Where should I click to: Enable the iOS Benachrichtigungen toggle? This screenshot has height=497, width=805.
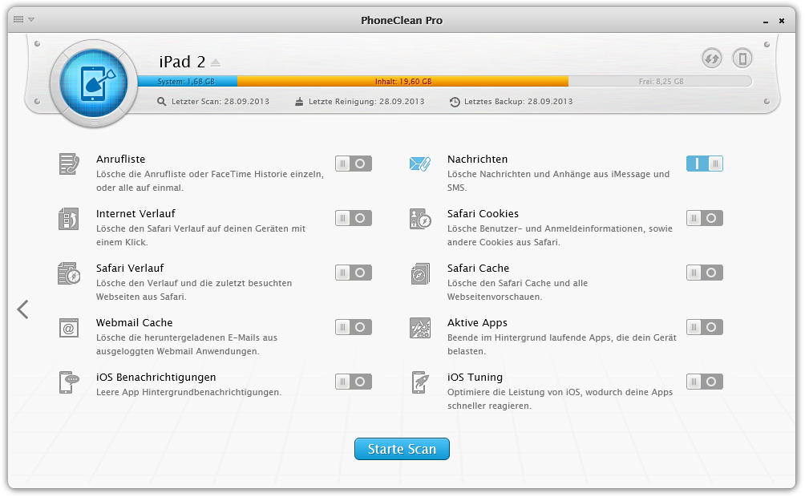(354, 382)
